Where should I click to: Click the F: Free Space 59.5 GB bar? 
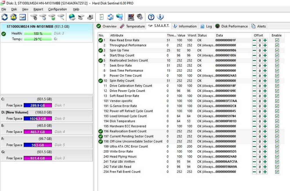38,145
